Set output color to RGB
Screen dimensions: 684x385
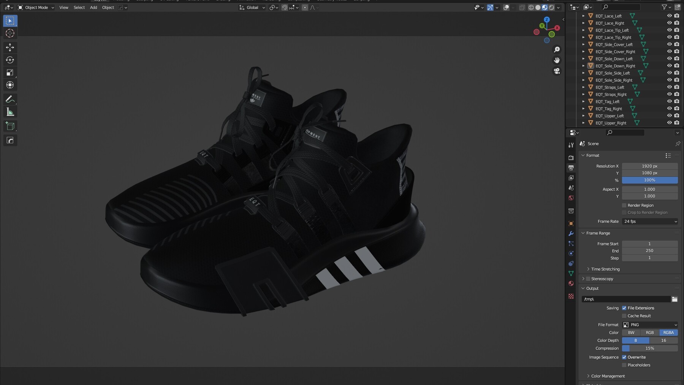[x=650, y=333]
